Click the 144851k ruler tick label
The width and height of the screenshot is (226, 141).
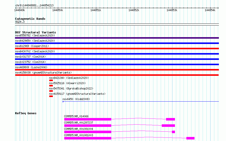coord(96,10)
